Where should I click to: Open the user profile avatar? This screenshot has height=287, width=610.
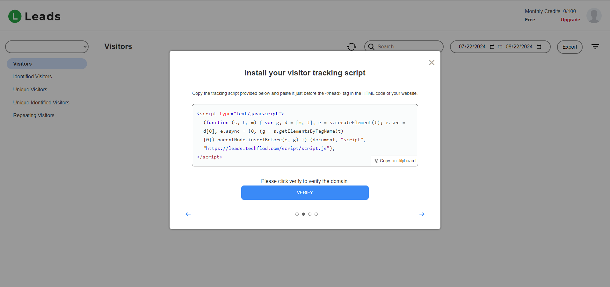pos(594,16)
